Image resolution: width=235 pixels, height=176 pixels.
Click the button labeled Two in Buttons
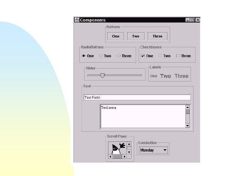pyautogui.click(x=136, y=36)
